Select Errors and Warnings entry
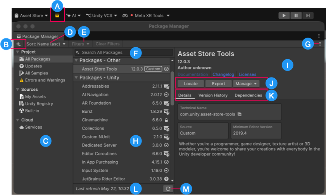This screenshot has height=195, width=326. click(43, 80)
